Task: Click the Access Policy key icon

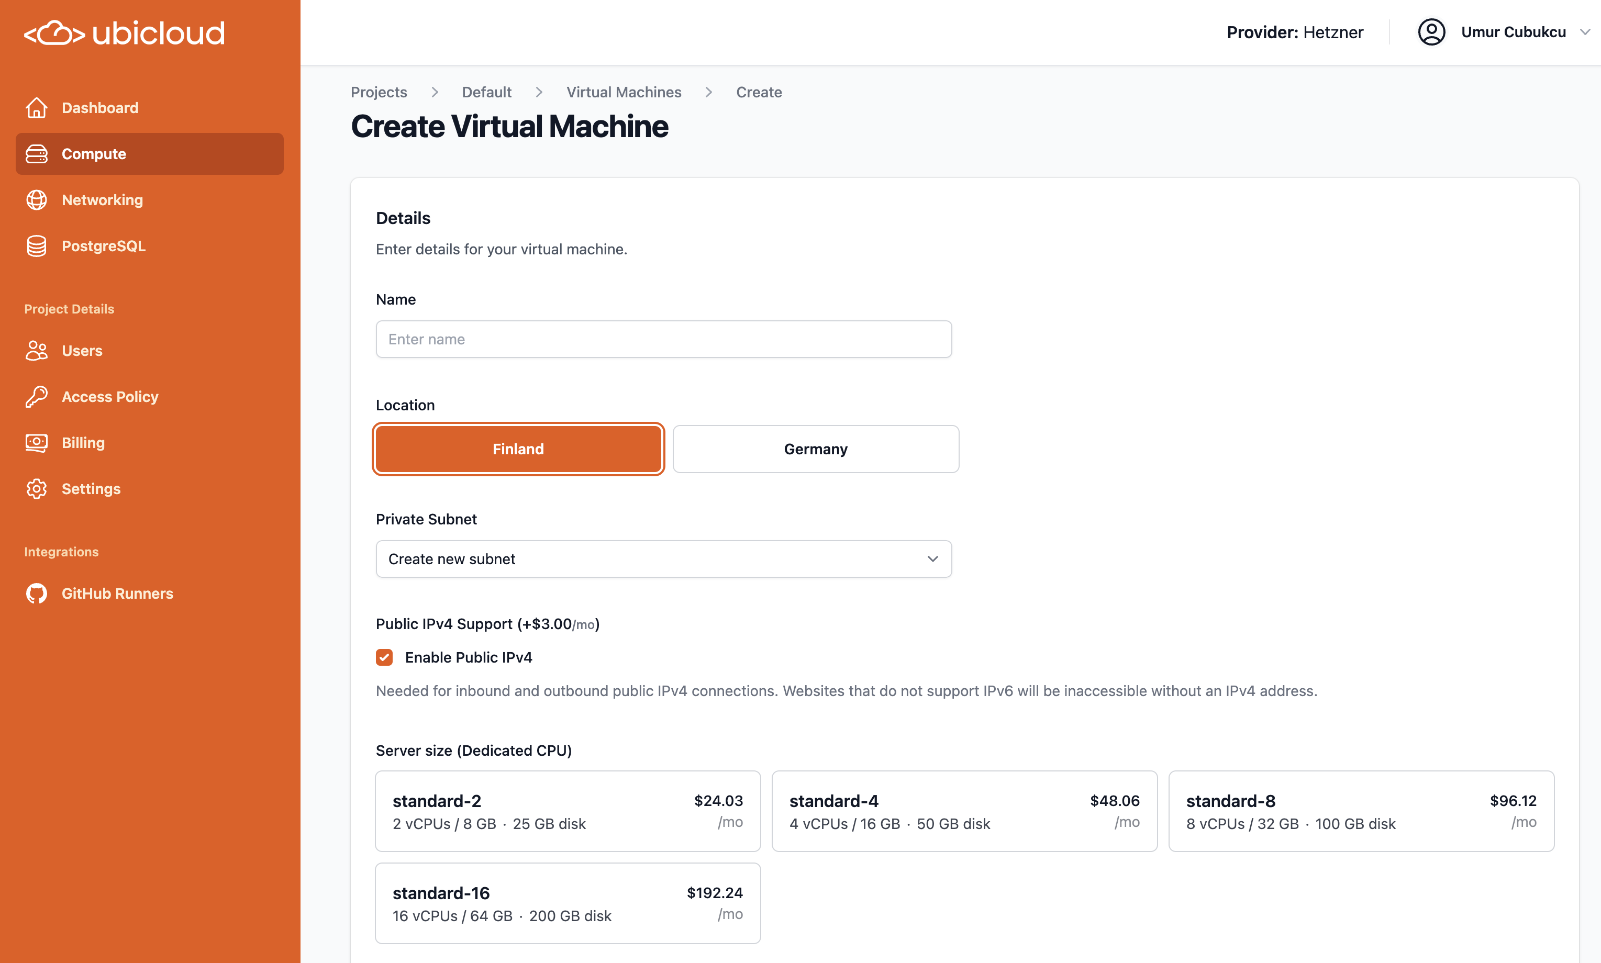Action: [x=36, y=397]
